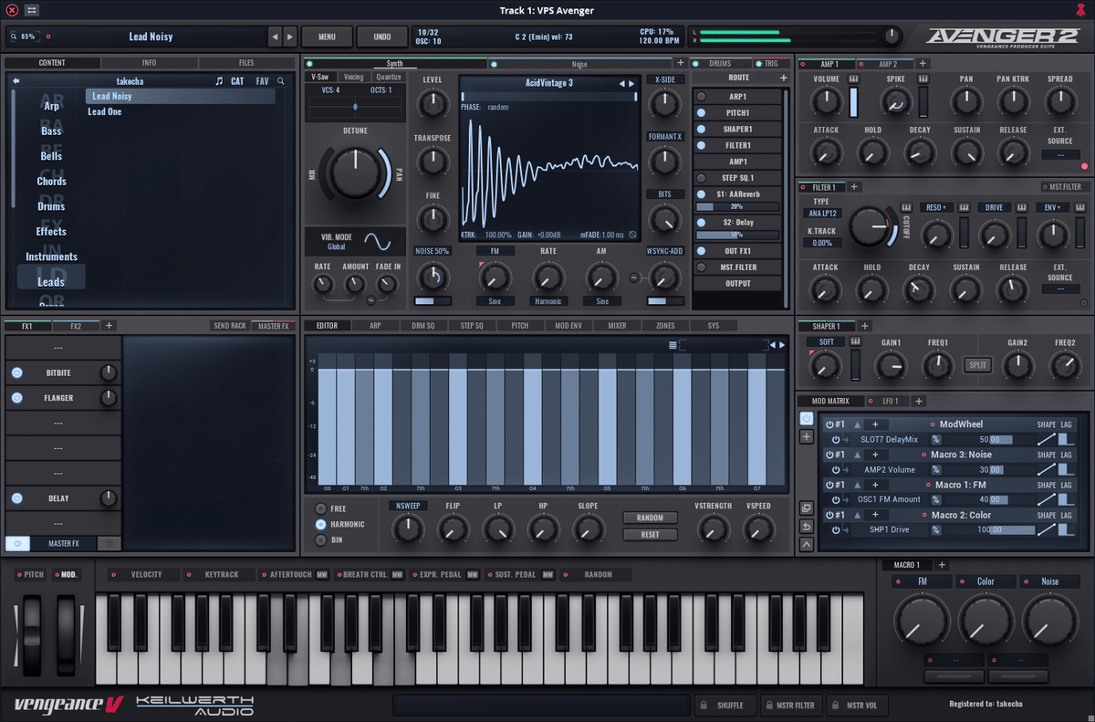This screenshot has height=722, width=1095.
Task: Select the FREE radio option
Action: (x=320, y=508)
